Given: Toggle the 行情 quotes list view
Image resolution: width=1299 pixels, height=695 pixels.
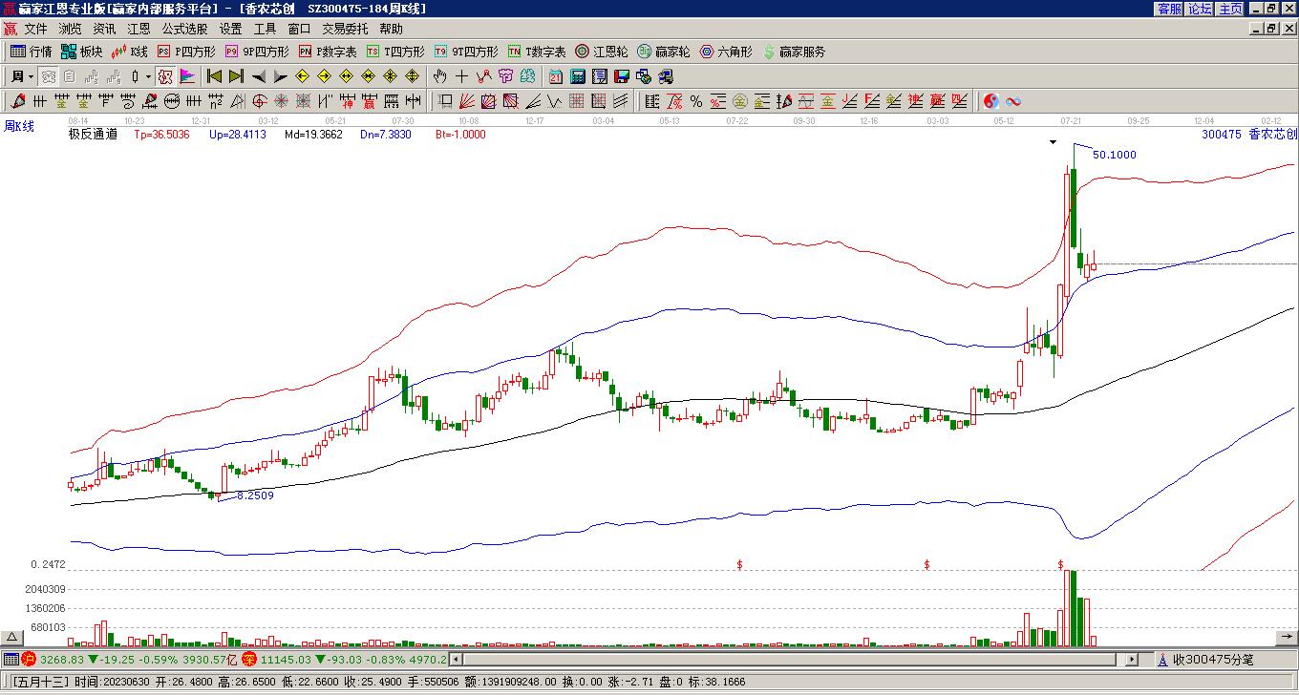Looking at the screenshot, I should pyautogui.click(x=32, y=52).
